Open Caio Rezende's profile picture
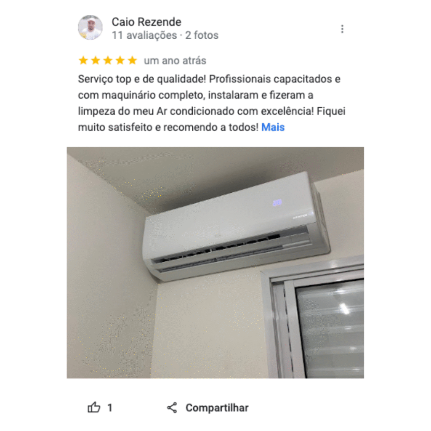This screenshot has height=431, width=431. (x=90, y=27)
